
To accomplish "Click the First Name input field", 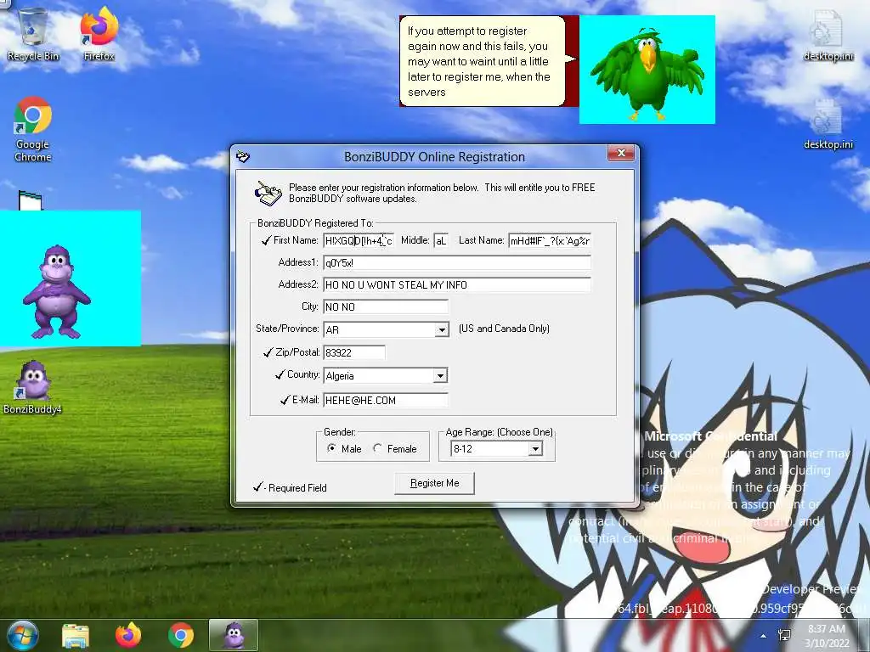I will 359,240.
